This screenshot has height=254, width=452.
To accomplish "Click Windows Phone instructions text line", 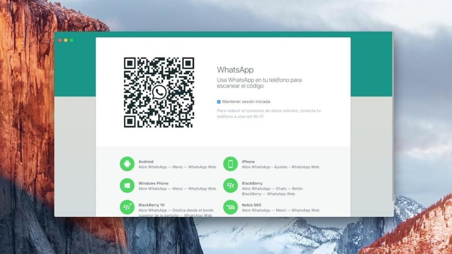I will (177, 189).
